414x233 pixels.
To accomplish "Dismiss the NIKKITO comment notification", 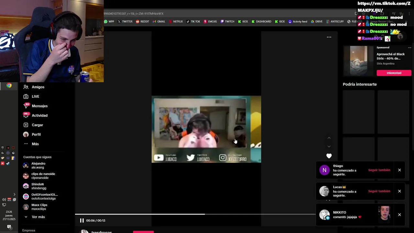I will click(399, 215).
